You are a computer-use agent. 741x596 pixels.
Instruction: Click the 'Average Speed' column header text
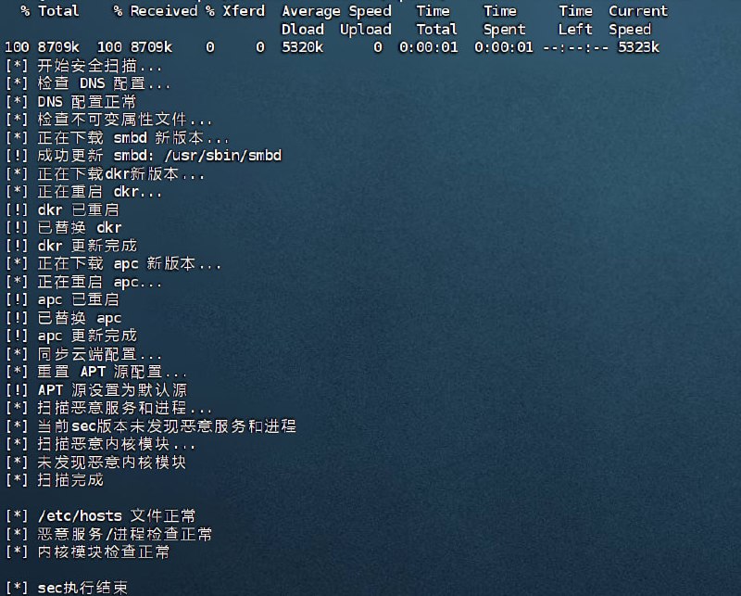coord(336,11)
